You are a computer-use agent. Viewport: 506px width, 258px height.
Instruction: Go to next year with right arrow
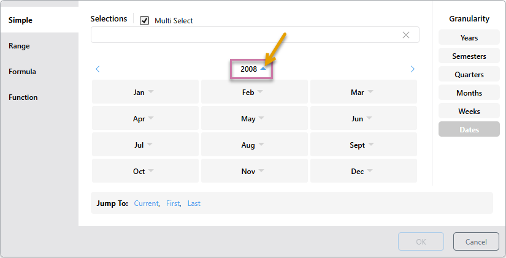tap(412, 69)
